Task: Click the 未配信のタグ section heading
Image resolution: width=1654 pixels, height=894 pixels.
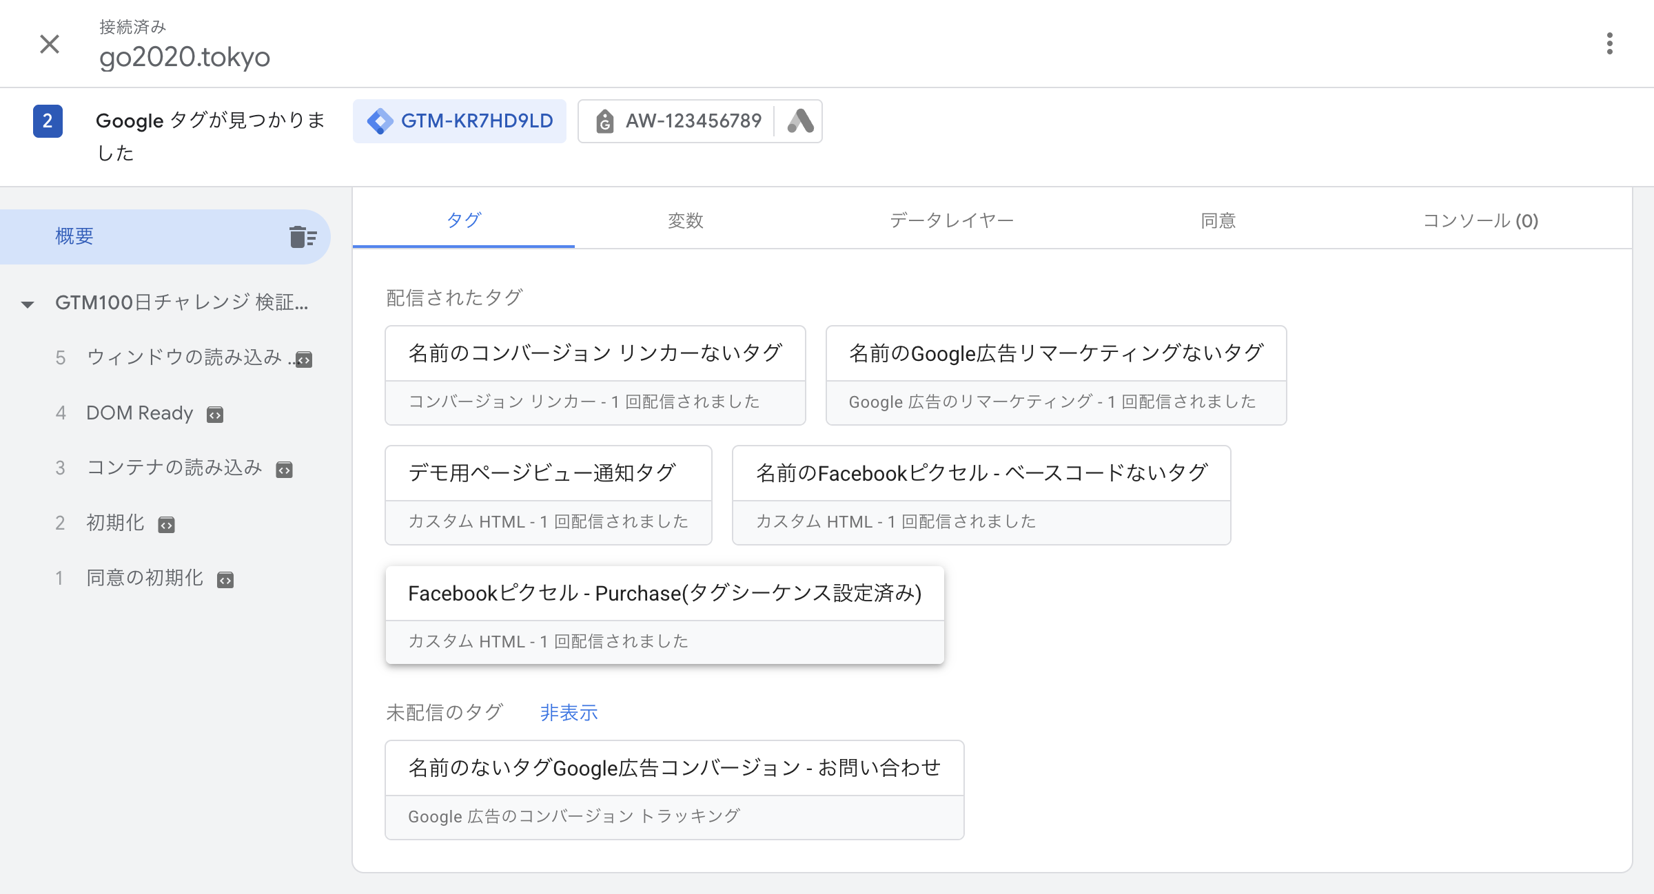Action: pos(445,712)
